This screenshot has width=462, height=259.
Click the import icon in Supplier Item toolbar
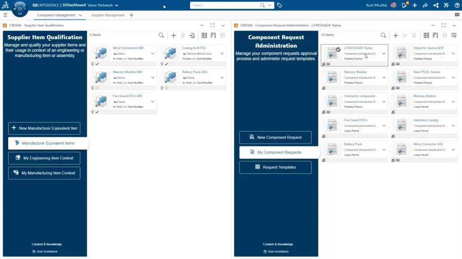tap(192, 35)
